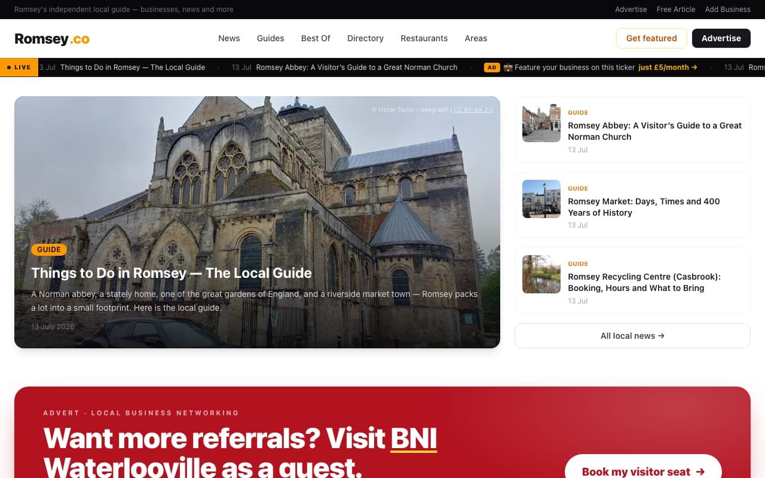Click the Romsey Abbey article thumbnail
This screenshot has width=765, height=478.
pos(541,123)
